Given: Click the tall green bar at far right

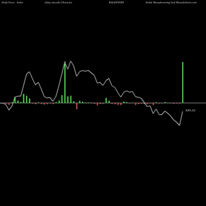Looking at the screenshot, I should 183,82.
